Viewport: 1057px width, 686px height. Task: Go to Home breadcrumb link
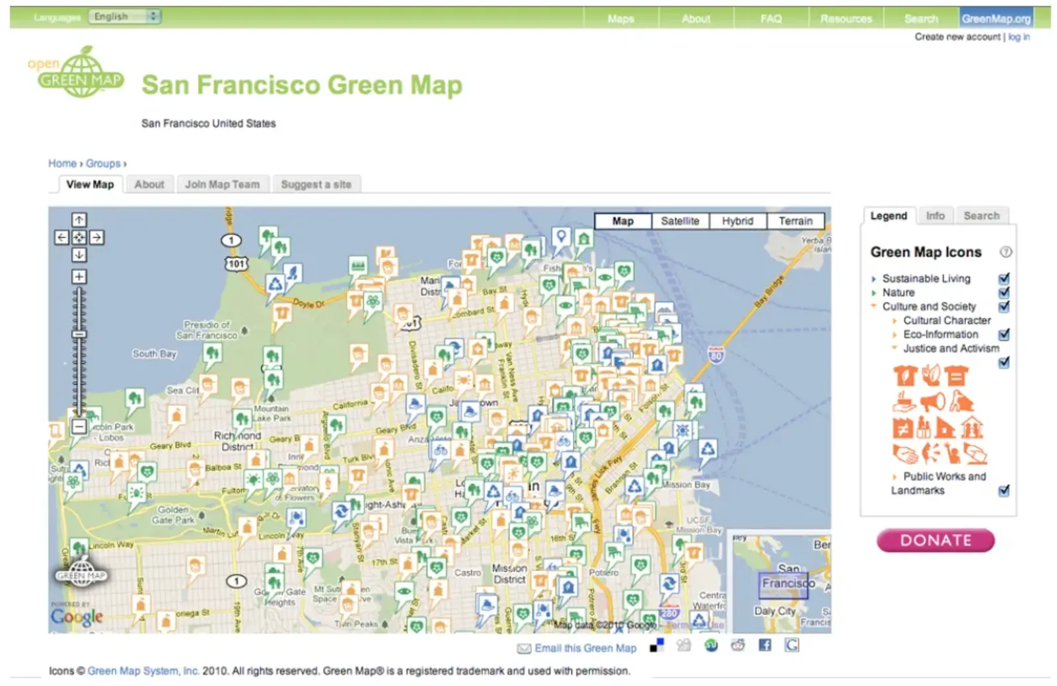[62, 163]
